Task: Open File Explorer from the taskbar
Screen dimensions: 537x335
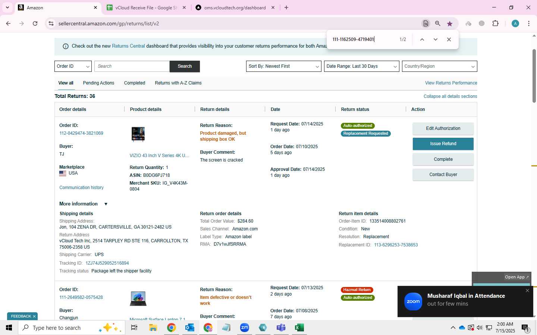Action: [x=153, y=328]
